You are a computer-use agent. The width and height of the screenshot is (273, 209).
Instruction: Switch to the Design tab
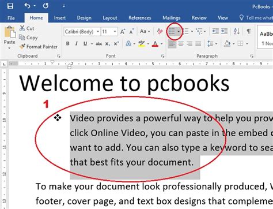point(84,18)
